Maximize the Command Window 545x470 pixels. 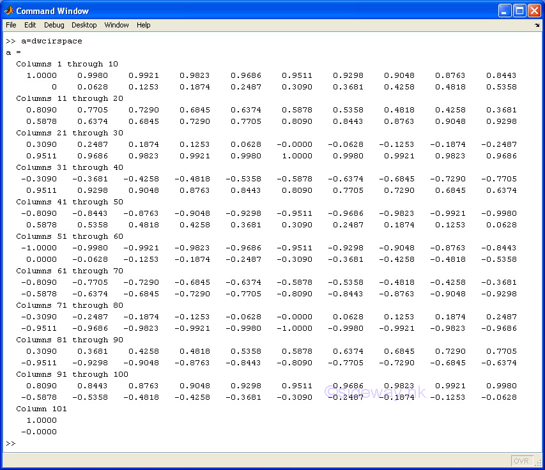click(519, 11)
